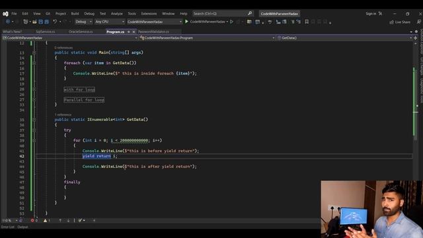This screenshot has width=423, height=238.
Task: Open the Any CPU platform dropdown
Action: click(110, 22)
